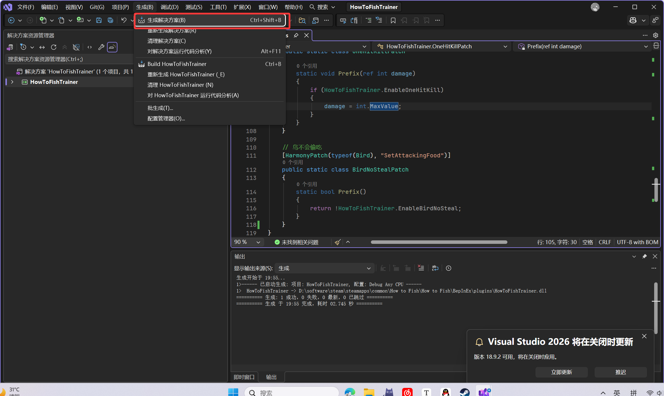Open the Prefix(ref int damage) member dropdown
664x396 pixels.
coord(583,46)
